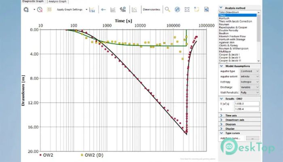Open the dropdown arrow beside the gear icon
283x162 pixels.
(x=34, y=10)
